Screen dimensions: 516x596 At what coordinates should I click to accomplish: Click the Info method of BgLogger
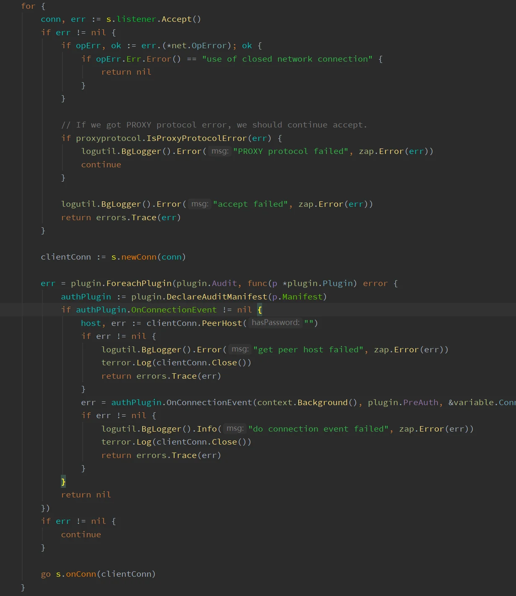(207, 429)
